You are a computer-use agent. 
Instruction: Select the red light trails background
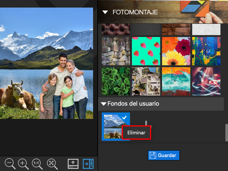(206, 81)
